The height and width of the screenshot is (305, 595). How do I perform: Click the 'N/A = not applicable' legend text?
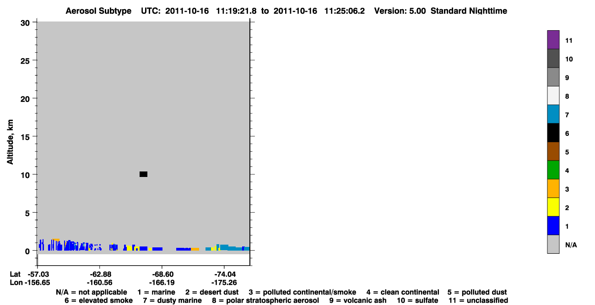pyautogui.click(x=92, y=292)
